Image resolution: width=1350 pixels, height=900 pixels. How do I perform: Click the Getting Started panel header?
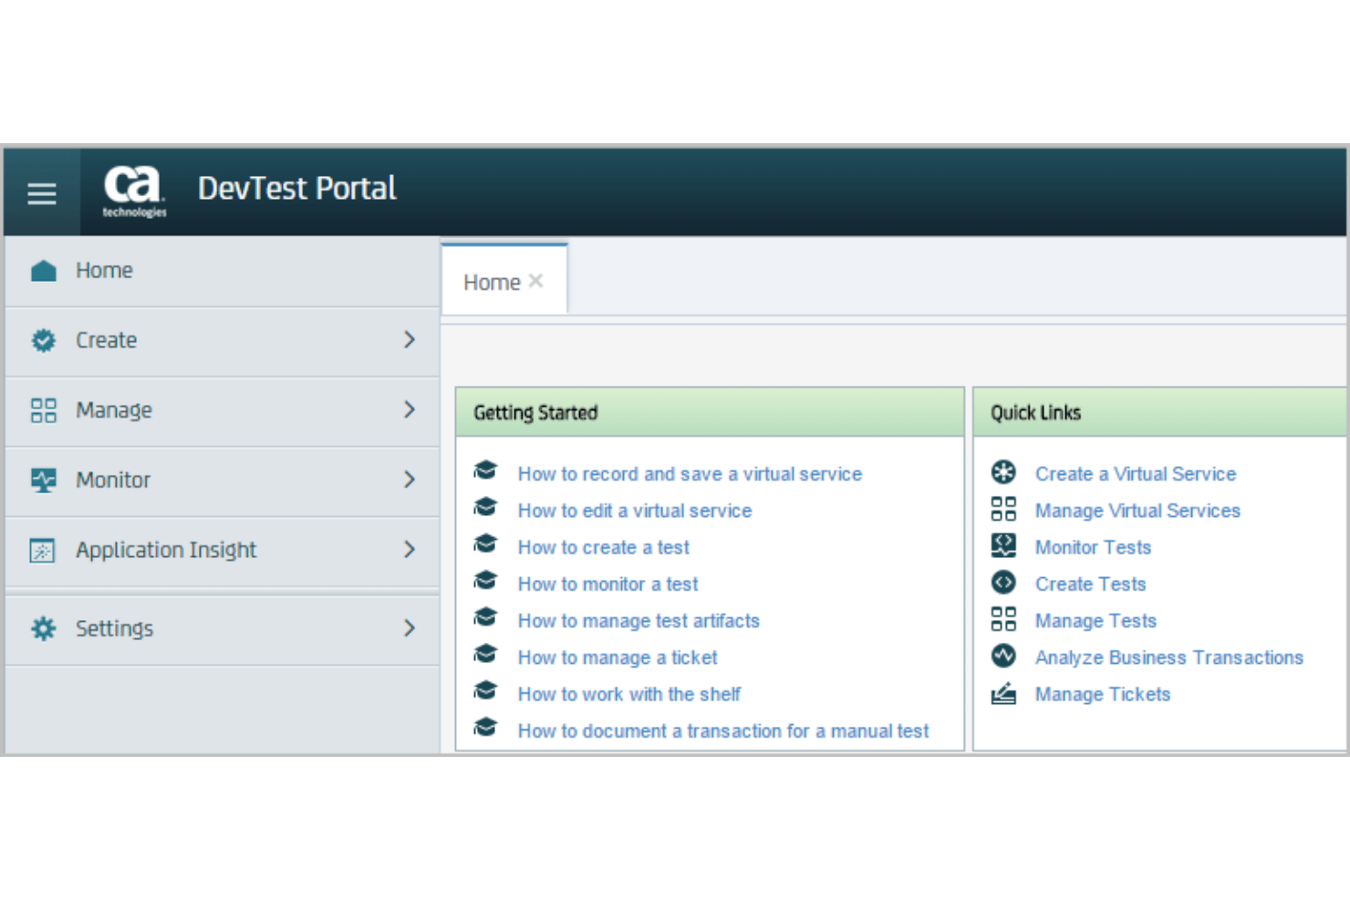pos(710,412)
